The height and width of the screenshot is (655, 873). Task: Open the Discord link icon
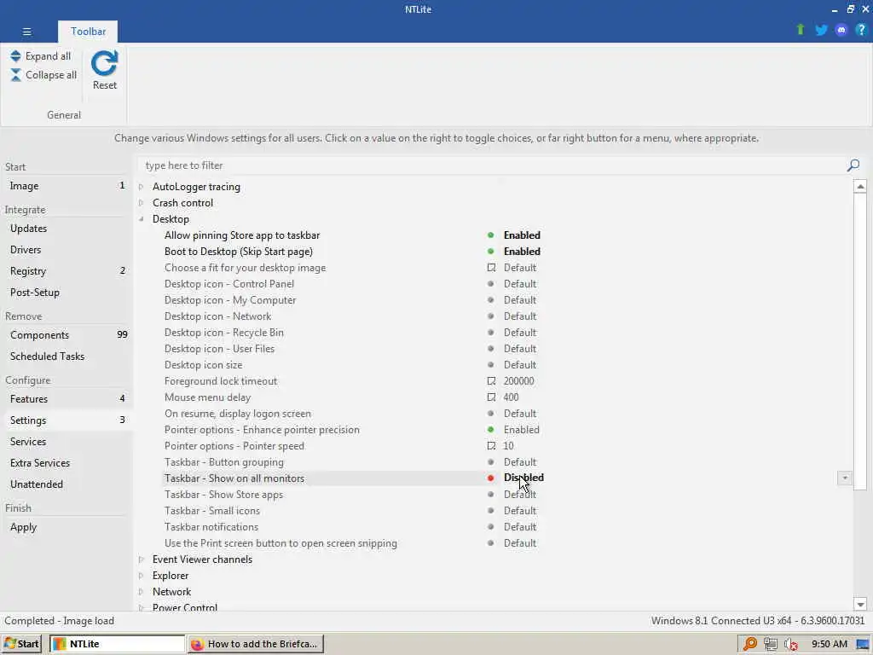[x=841, y=30]
